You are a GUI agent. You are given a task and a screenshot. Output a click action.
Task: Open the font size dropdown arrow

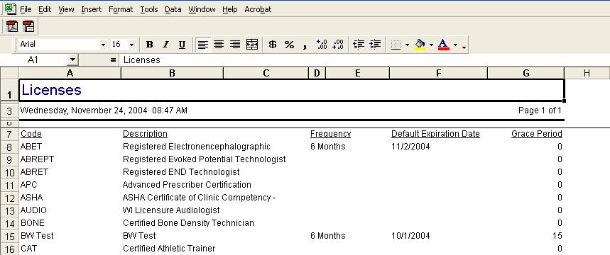131,45
